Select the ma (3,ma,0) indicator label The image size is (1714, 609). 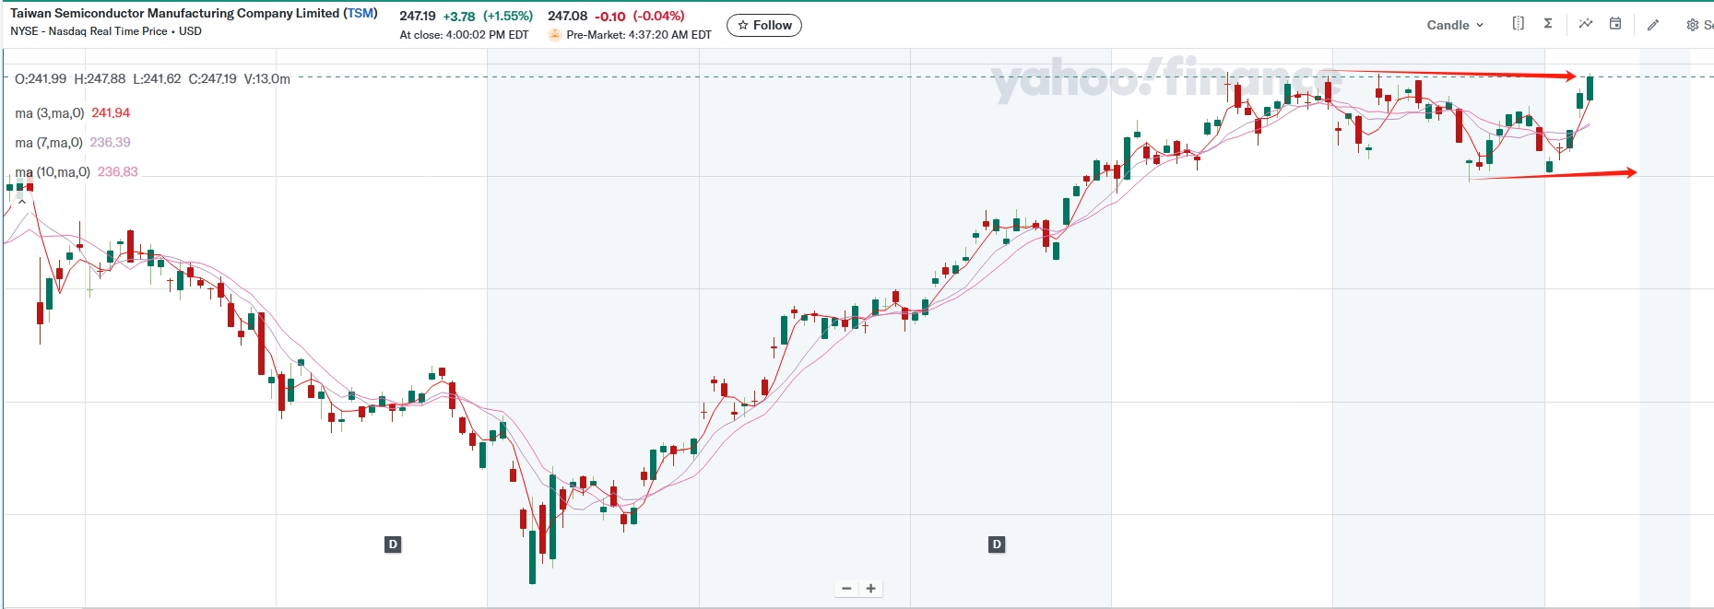tap(50, 113)
